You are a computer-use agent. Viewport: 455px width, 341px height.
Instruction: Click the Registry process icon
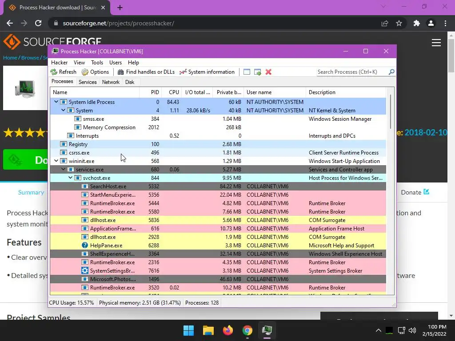(63, 144)
